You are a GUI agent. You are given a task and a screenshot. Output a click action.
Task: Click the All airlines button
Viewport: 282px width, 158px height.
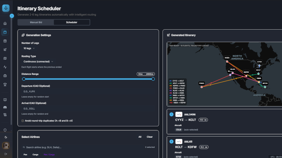coord(140,137)
